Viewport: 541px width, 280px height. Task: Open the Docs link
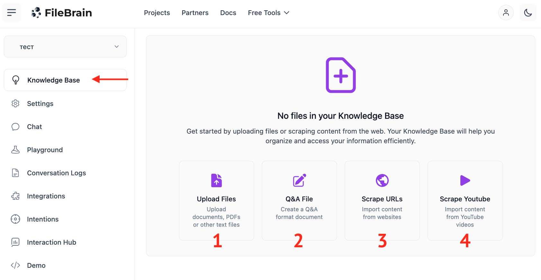[228, 13]
